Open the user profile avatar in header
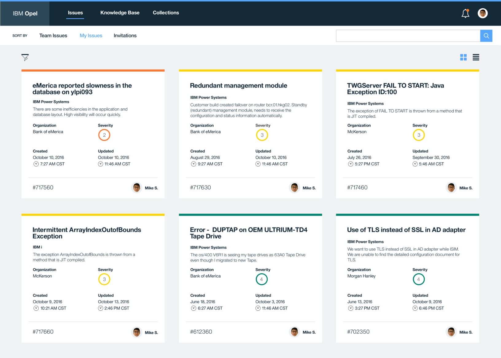The width and height of the screenshot is (501, 358). [x=483, y=13]
